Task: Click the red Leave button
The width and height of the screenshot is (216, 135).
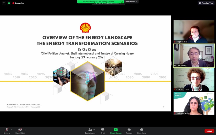Action: pyautogui.click(x=209, y=131)
